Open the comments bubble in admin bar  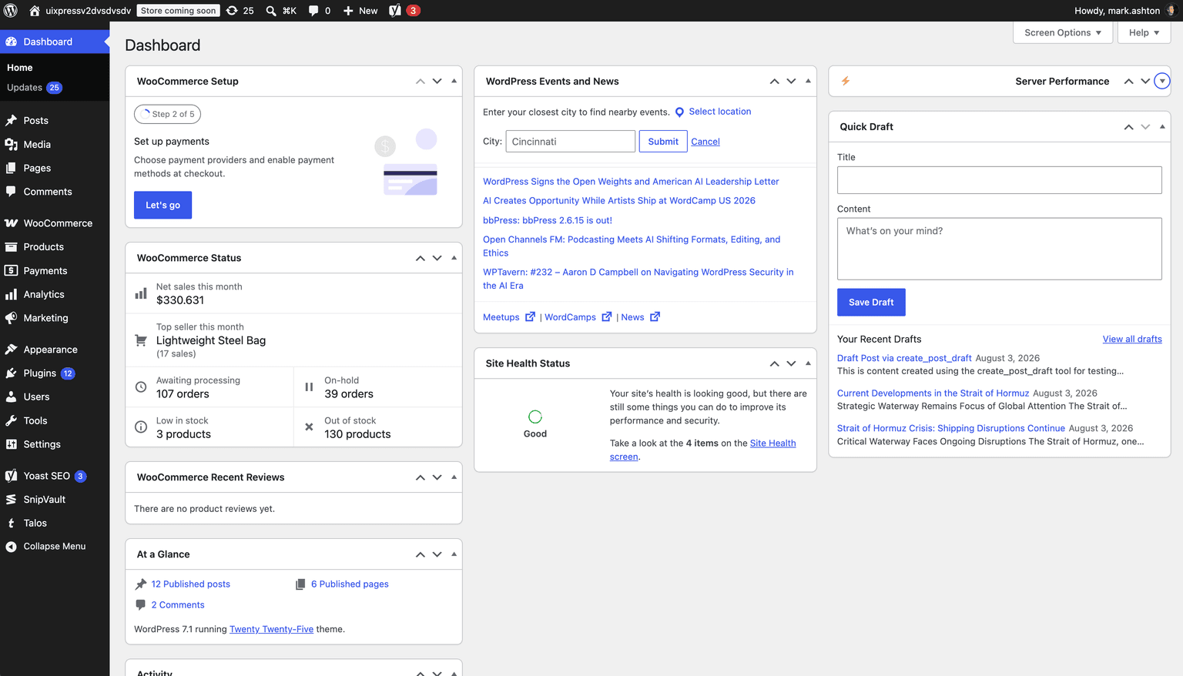[x=313, y=11]
